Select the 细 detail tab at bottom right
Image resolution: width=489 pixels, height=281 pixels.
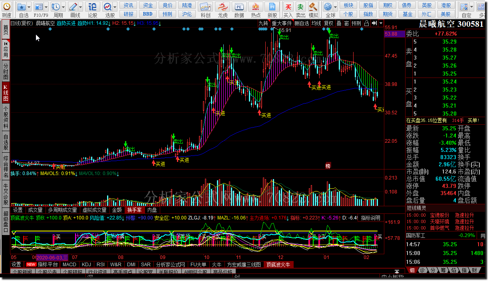click(412, 271)
